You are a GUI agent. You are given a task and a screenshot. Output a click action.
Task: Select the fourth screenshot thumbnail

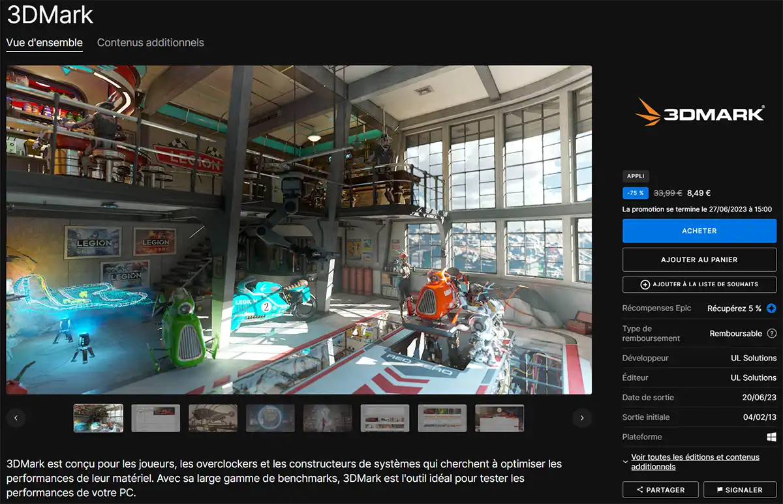point(270,418)
